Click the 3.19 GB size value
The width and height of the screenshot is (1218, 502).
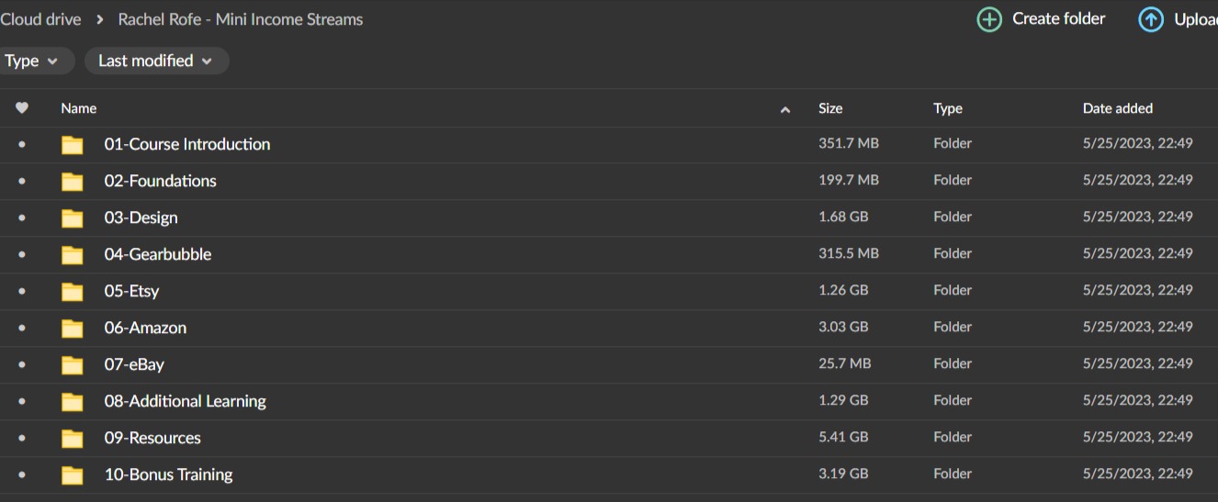[843, 474]
